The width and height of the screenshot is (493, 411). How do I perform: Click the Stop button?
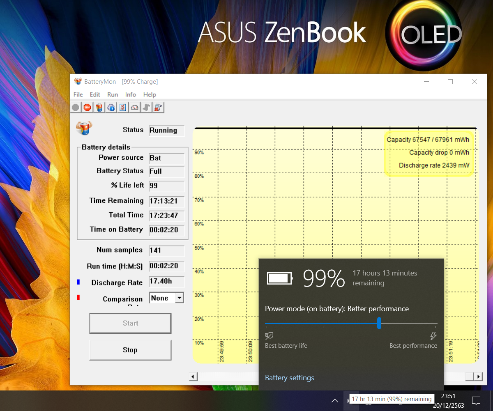[130, 350]
